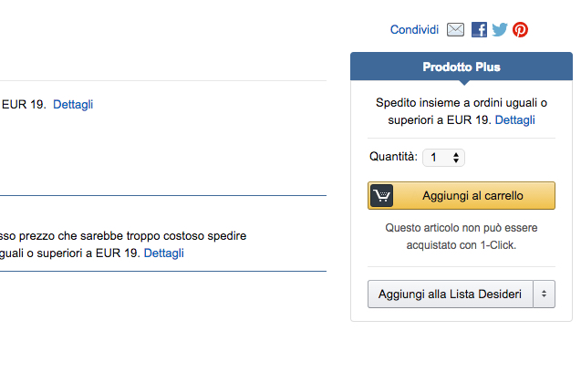Viewport: 581px width, 372px height.
Task: Pin this product on Pinterest
Action: tap(520, 30)
